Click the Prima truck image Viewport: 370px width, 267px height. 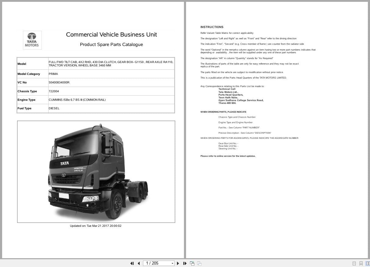pos(96,172)
